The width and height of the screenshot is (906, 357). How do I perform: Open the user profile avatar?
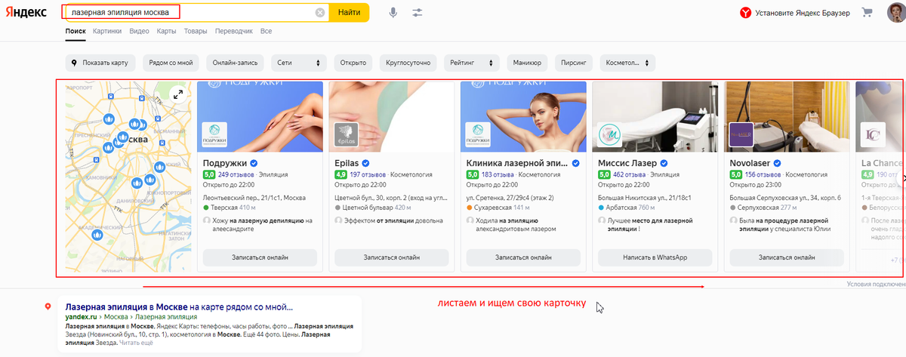coord(895,13)
